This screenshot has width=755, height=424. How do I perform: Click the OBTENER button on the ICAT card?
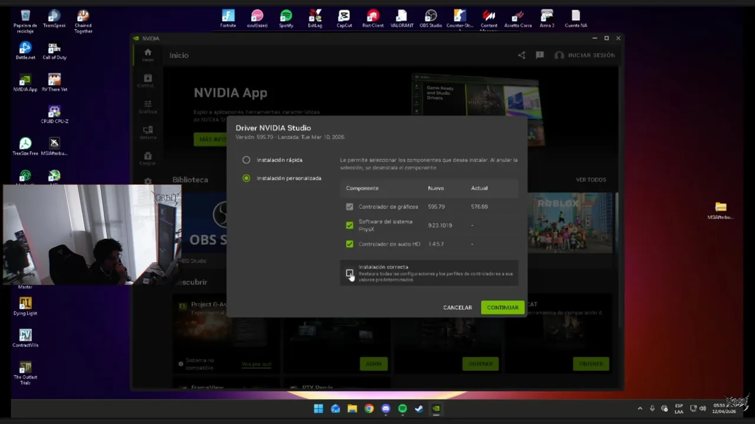(591, 364)
